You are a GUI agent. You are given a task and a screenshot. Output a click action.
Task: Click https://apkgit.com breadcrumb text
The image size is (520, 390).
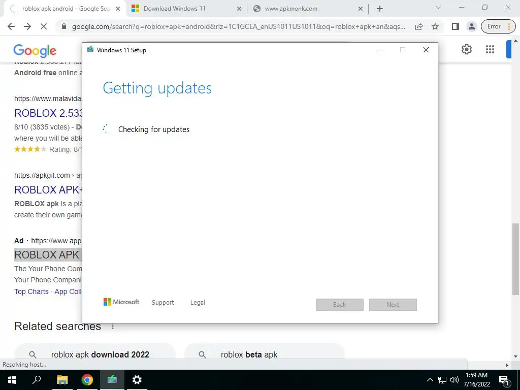[42, 175]
